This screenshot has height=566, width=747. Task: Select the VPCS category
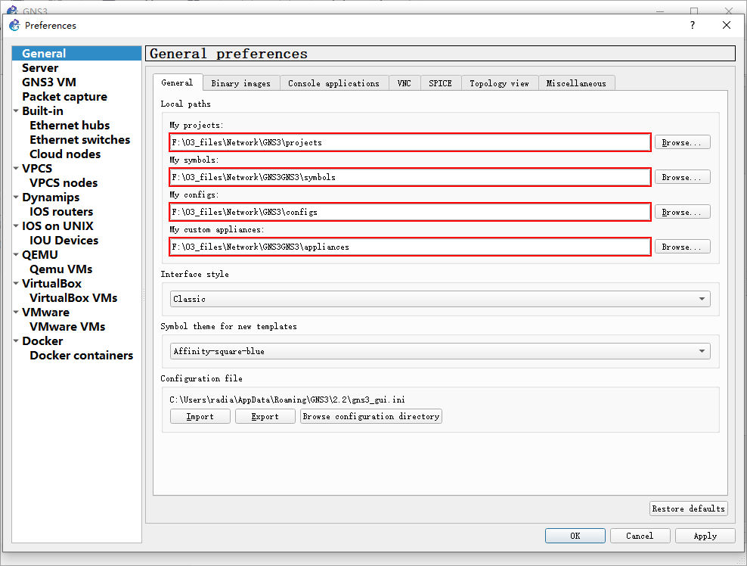coord(37,168)
